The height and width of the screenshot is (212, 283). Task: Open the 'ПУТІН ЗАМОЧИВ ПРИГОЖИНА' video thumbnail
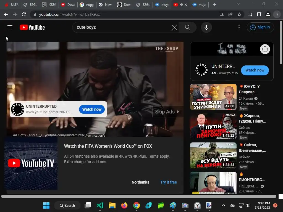tap(213, 126)
